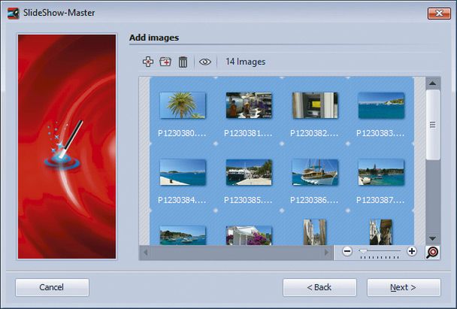Select the palm tree thumbnail P1230380
Screen dimensions: 457x309
coord(183,105)
